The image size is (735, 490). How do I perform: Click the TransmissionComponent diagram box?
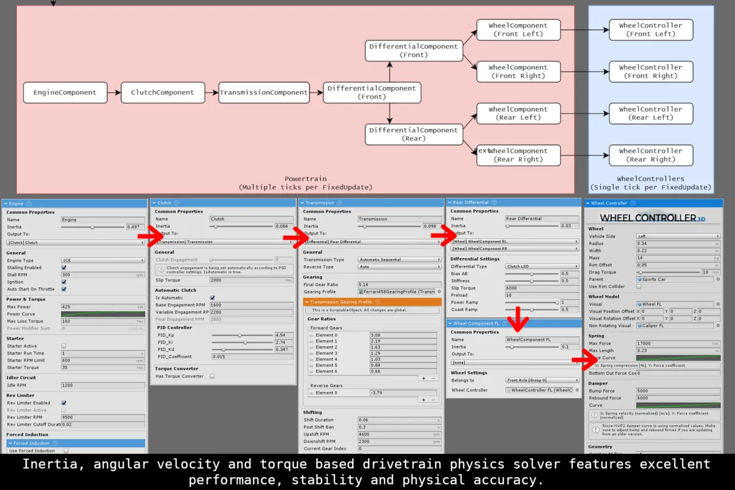click(263, 92)
